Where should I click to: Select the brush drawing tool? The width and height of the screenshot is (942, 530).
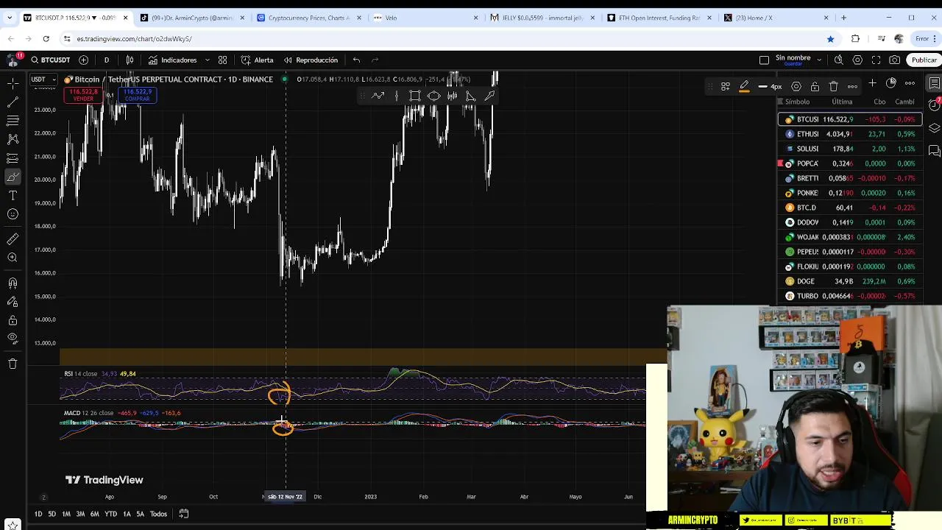coord(13,177)
